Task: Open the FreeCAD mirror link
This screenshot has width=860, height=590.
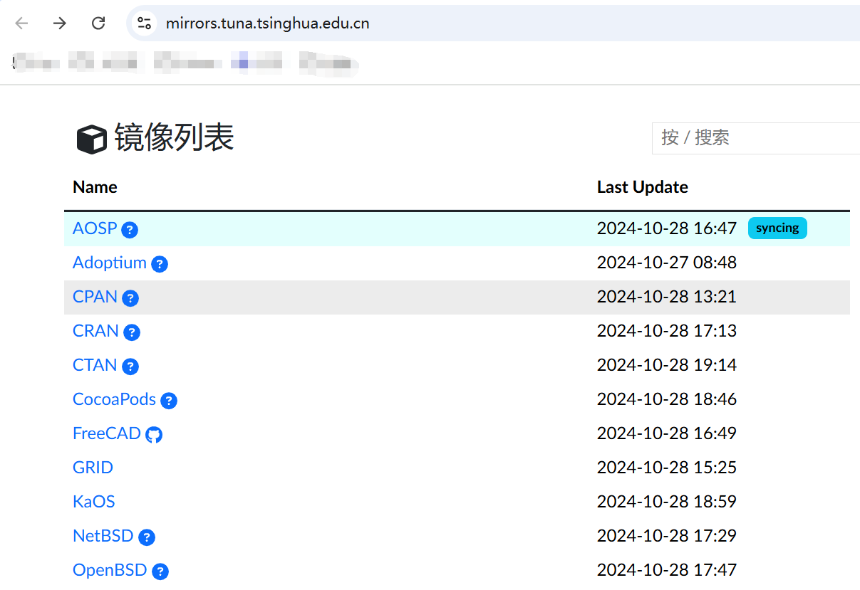Action: click(x=107, y=433)
